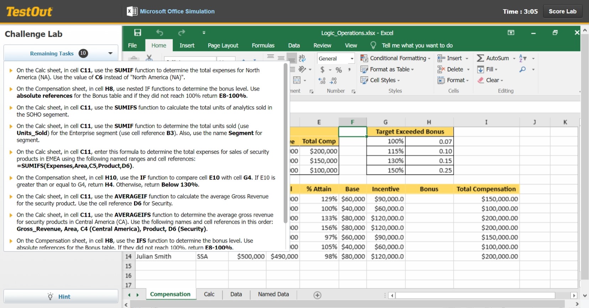Viewport: 589px width, 308px height.
Task: Click the AutoSum sigma icon
Action: pos(481,58)
